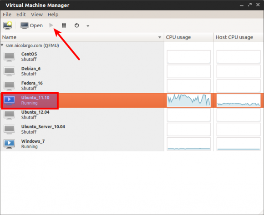Select the Ubuntu_Server_10.04 name text
The width and height of the screenshot is (264, 215).
pos(43,126)
